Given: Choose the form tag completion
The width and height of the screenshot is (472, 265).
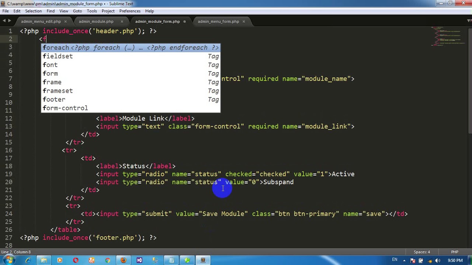Looking at the screenshot, I should click(131, 74).
